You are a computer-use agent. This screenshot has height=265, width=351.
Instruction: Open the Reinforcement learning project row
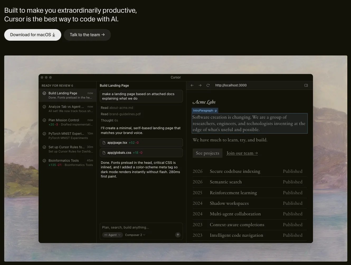[250, 193]
